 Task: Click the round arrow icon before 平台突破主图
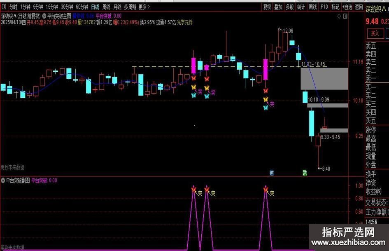click(44, 16)
